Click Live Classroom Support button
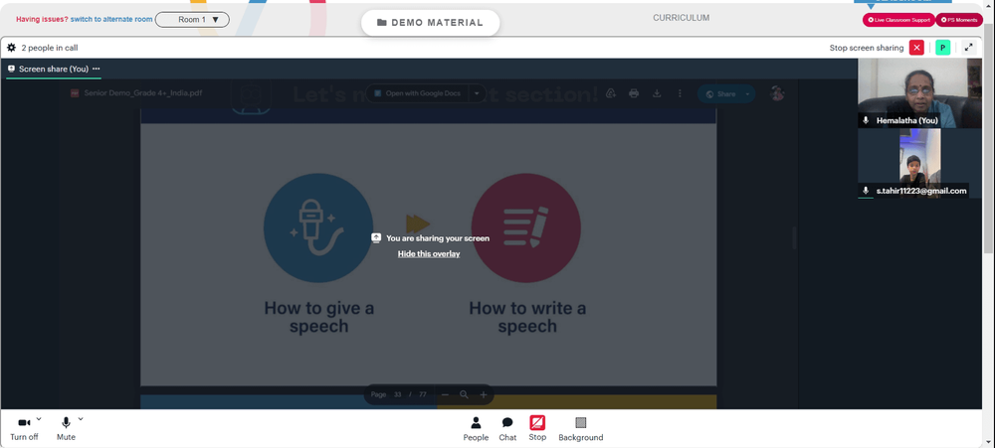Viewport: 995px width, 448px height. tap(898, 20)
